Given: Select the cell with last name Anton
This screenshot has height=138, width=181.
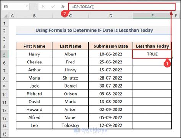Looking at the screenshot, I should (70, 109).
